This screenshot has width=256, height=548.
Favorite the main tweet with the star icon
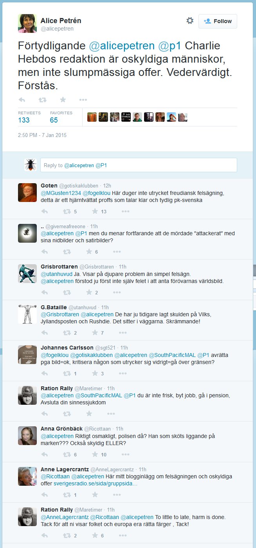pyautogui.click(x=63, y=100)
